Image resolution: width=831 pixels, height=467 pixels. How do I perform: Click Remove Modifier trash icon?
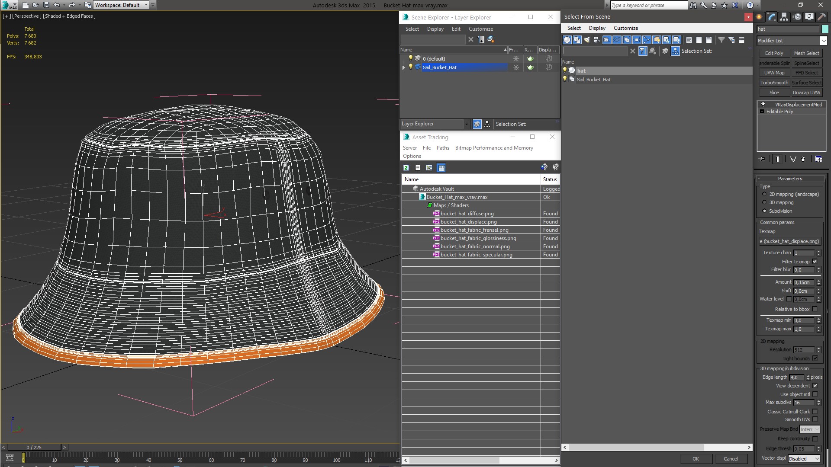pyautogui.click(x=803, y=159)
